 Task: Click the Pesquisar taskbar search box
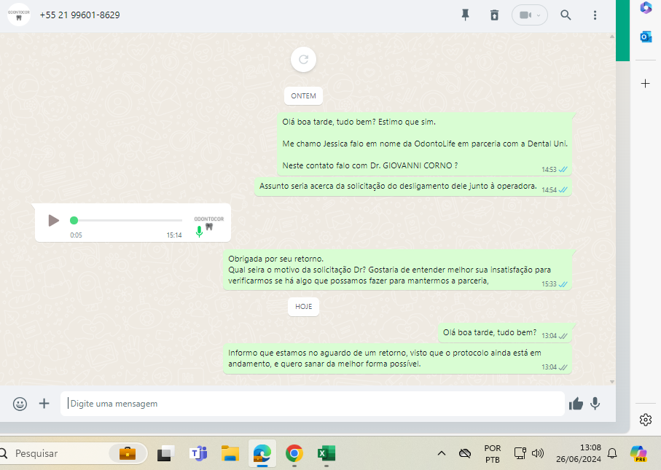[x=74, y=453]
